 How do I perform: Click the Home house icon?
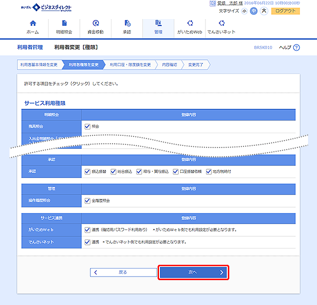[33, 23]
